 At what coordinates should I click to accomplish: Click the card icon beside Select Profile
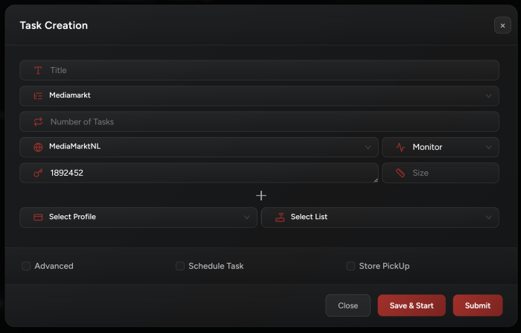(38, 218)
